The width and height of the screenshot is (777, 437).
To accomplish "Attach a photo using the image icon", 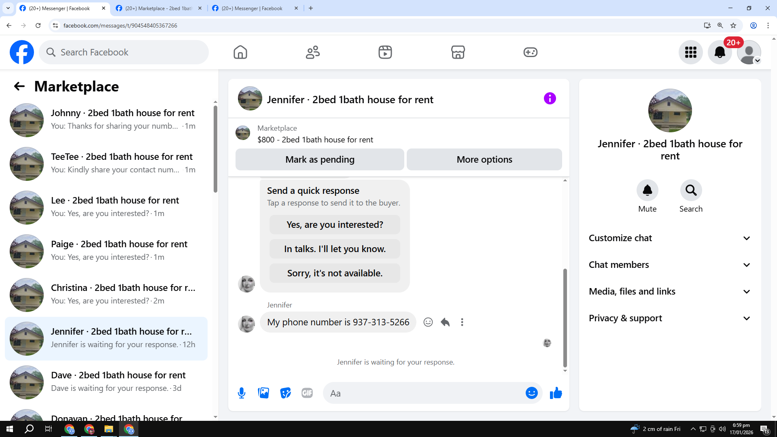I will (263, 393).
